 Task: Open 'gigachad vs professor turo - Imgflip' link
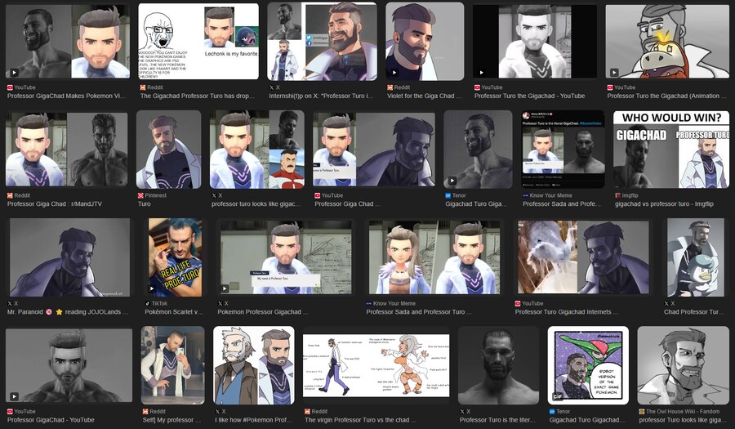[x=664, y=204]
